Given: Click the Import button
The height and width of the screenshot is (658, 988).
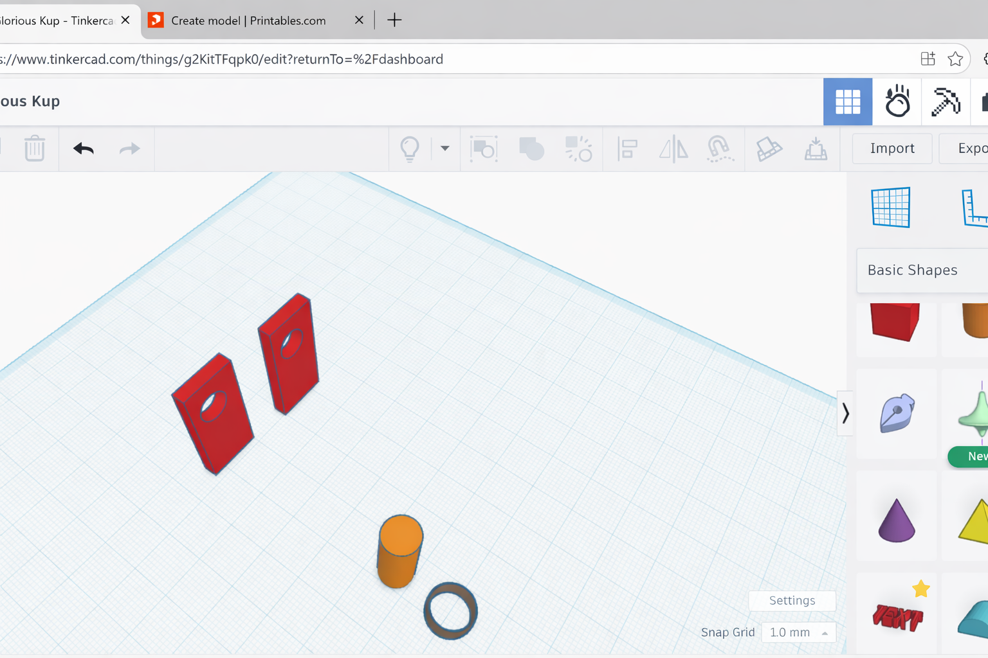Looking at the screenshot, I should pos(892,148).
